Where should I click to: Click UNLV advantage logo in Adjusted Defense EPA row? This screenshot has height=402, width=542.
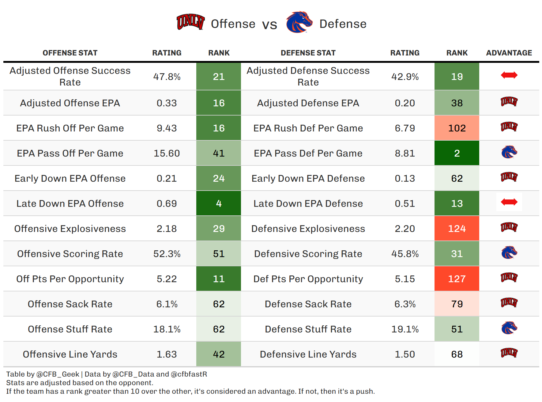[x=509, y=101]
